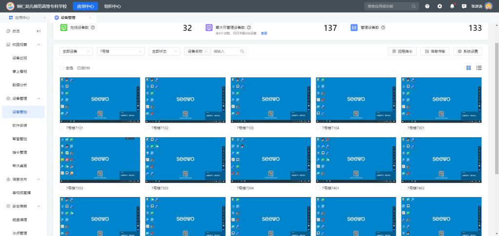Tick checkbox for 7号楼7301
Viewport: 499px width, 236px height.
[x=403, y=128]
